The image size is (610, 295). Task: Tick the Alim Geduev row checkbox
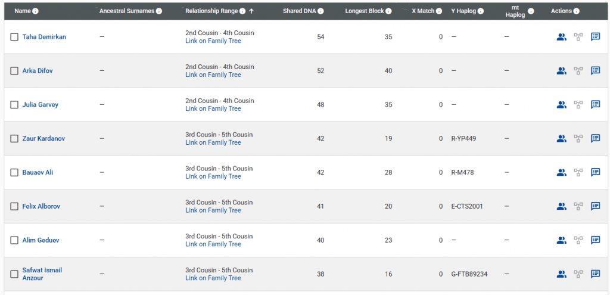coord(14,241)
